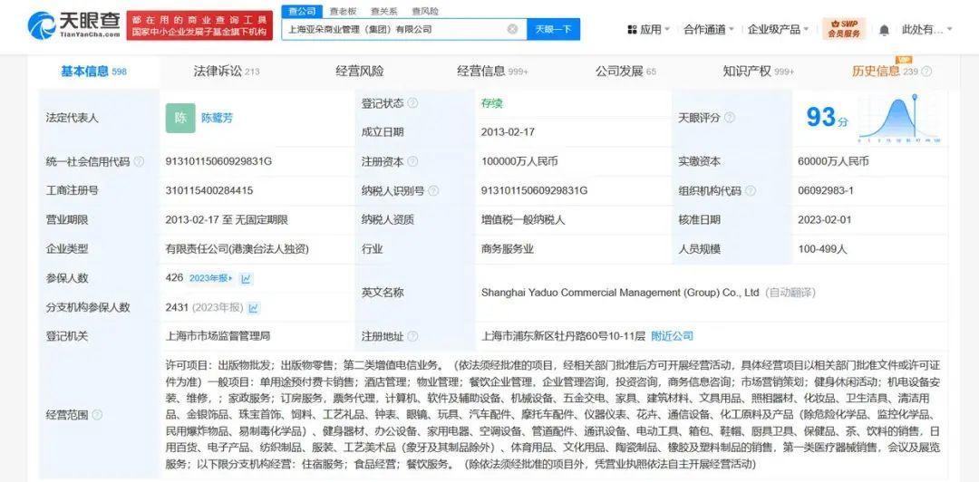Click help icon beside 历史信息 tab
979x482 pixels.
[x=926, y=72]
